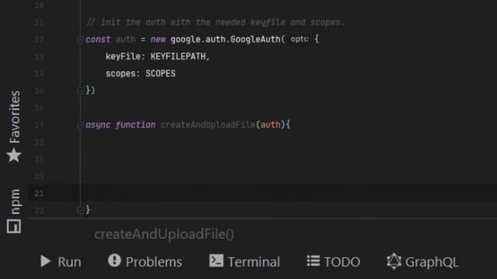Open the npm side panel
Screen dimensions: 497x279
14,211
